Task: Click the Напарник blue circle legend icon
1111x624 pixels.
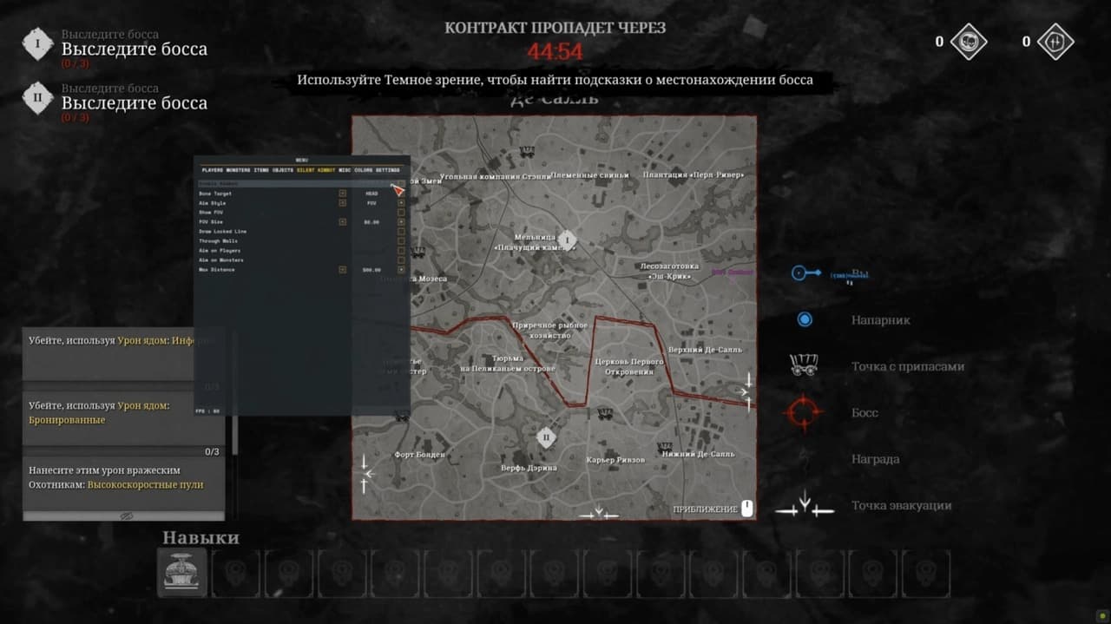Action: 805,319
